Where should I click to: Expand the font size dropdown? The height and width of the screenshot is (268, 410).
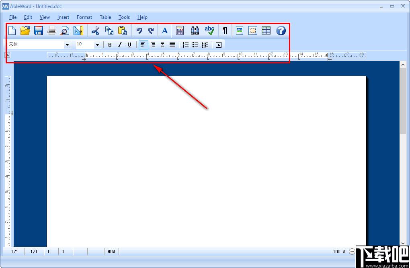click(97, 45)
